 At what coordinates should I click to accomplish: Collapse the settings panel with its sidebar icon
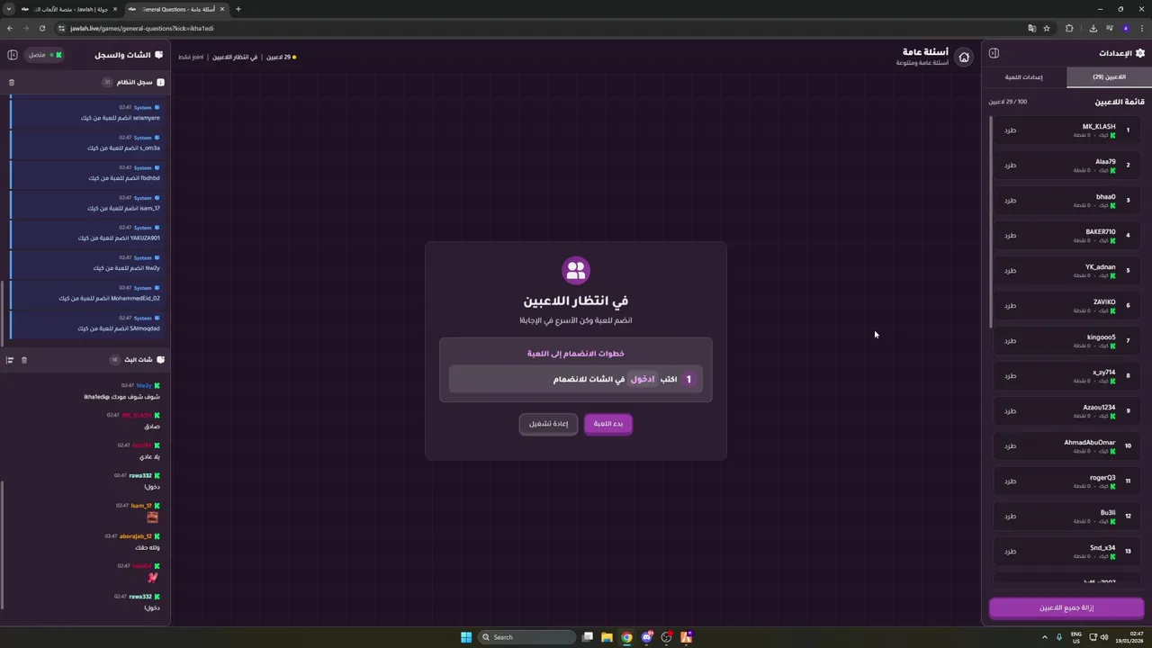point(994,53)
